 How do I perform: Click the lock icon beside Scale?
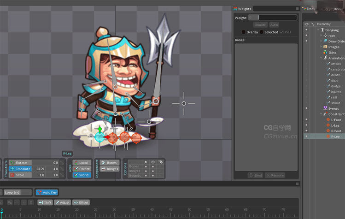tap(62, 175)
